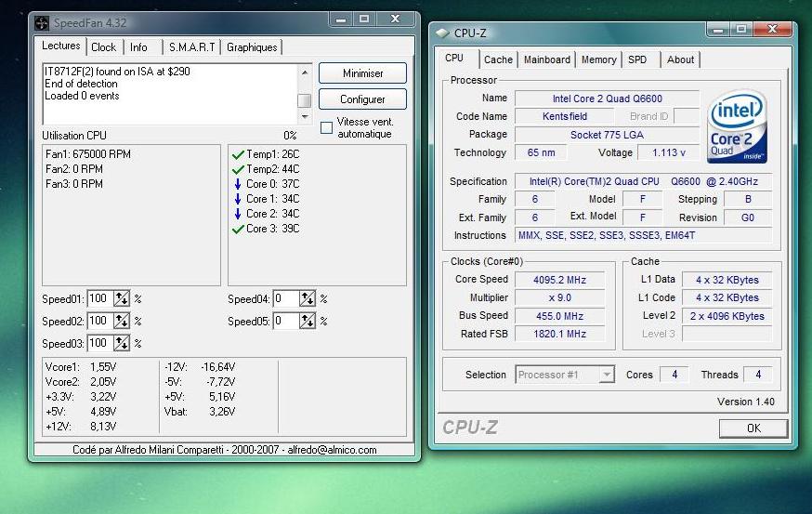Click OK in the CPU-Z window
Screen dimensions: 812x514
click(753, 428)
